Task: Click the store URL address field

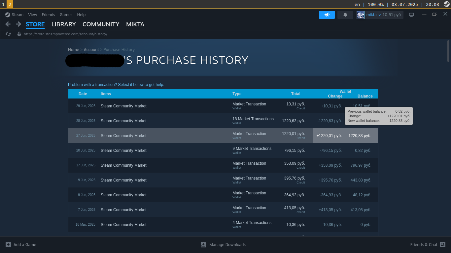Action: pyautogui.click(x=65, y=34)
